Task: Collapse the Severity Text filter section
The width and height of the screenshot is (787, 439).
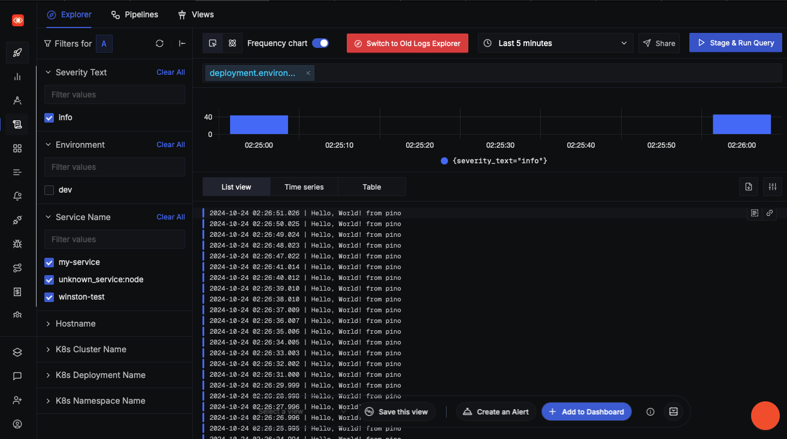Action: (49, 72)
